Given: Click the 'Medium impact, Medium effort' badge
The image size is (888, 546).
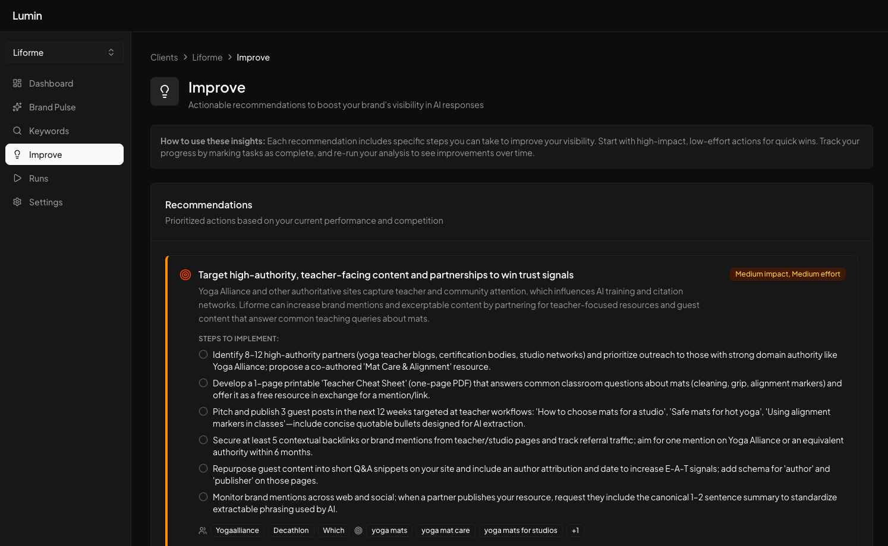Looking at the screenshot, I should coord(788,274).
